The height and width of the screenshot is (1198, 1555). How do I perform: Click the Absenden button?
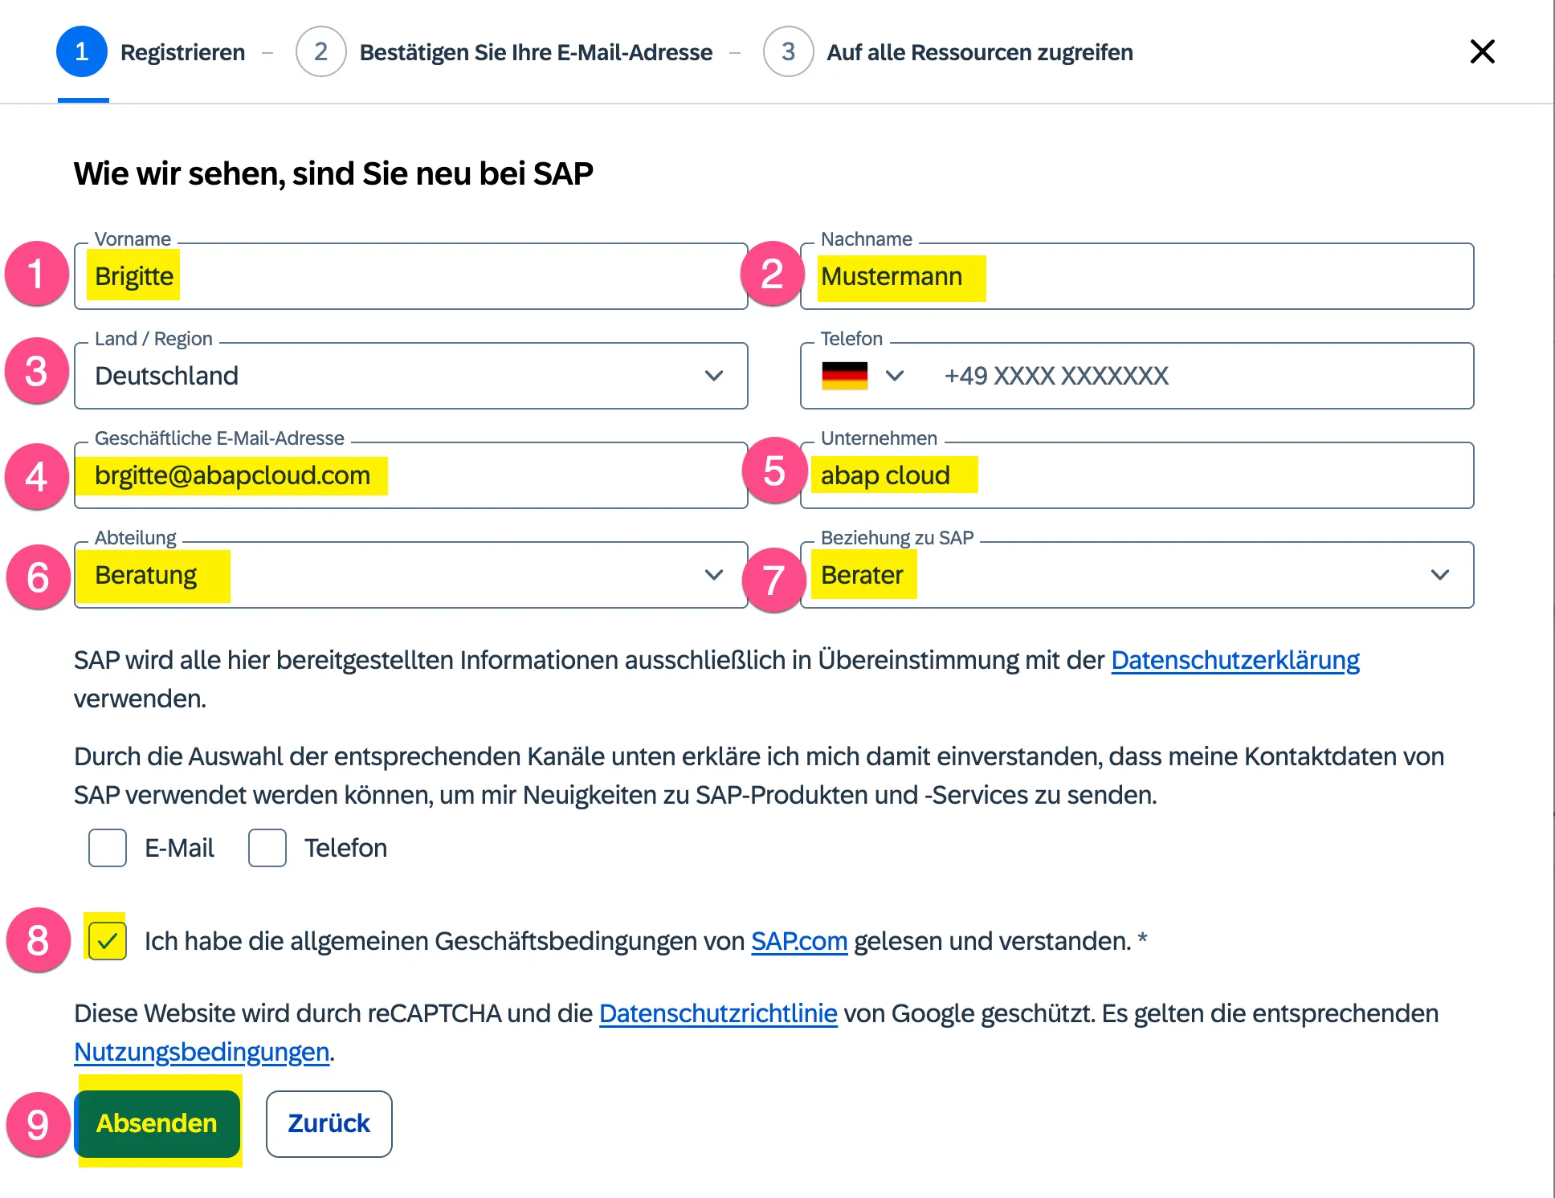point(157,1124)
